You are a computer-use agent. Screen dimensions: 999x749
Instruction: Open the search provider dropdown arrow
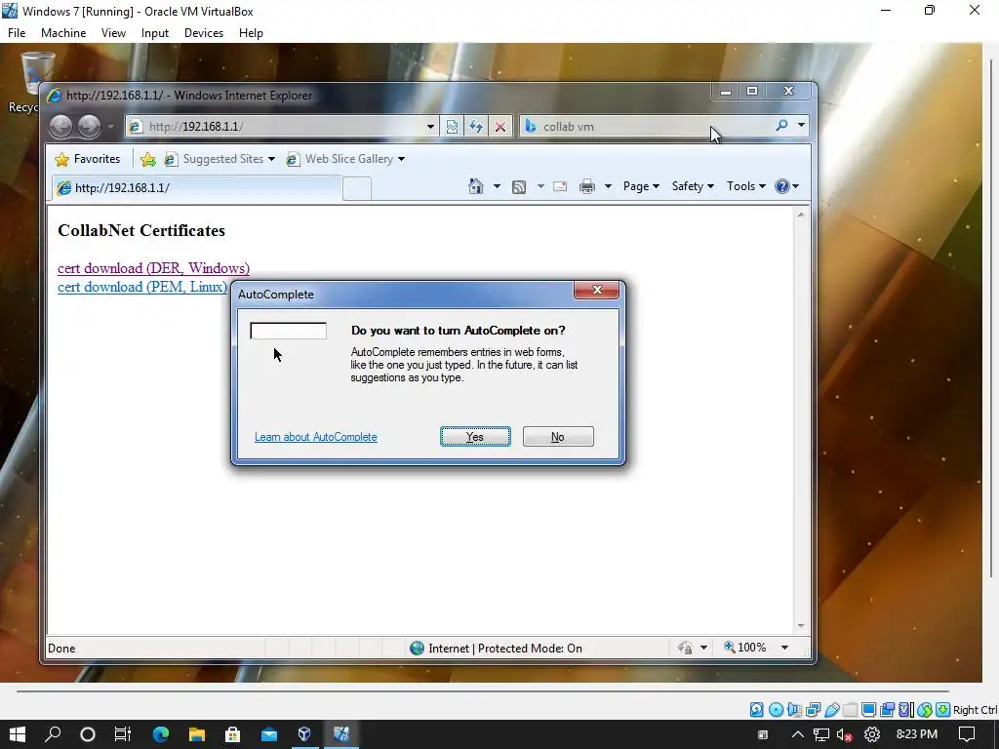pos(801,126)
